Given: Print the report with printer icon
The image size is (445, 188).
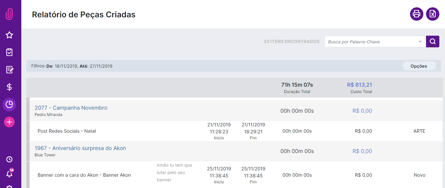Looking at the screenshot, I should pyautogui.click(x=416, y=14).
